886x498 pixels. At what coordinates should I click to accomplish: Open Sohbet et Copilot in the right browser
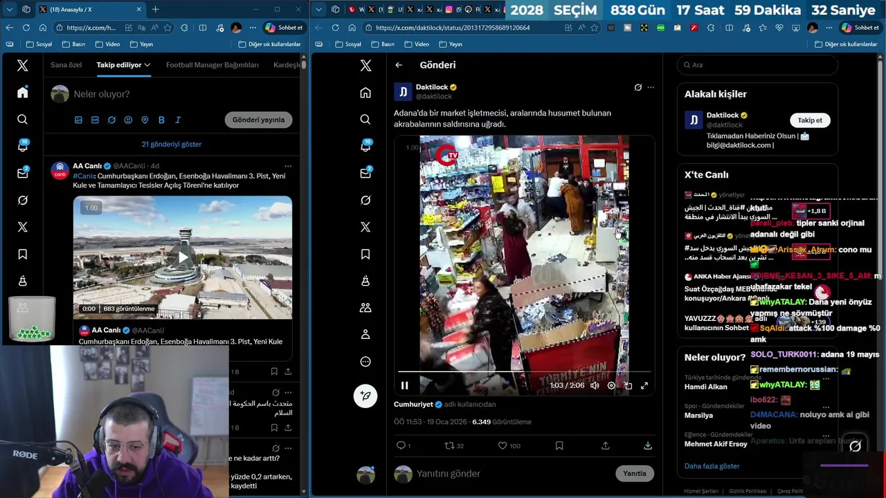(x=860, y=28)
